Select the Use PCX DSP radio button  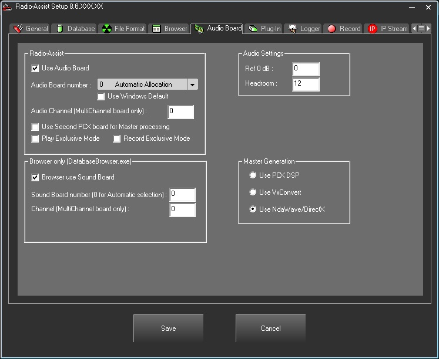coord(253,175)
